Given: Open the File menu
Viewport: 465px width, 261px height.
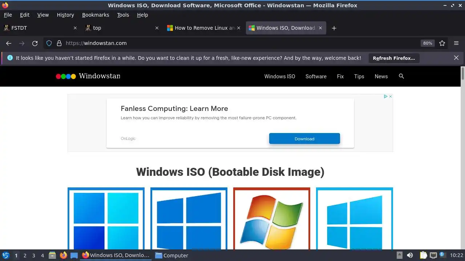Looking at the screenshot, I should 8,15.
